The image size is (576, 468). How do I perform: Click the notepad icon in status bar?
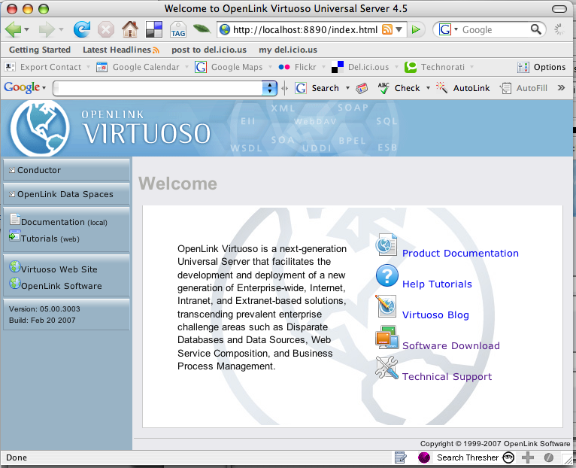[x=400, y=457]
